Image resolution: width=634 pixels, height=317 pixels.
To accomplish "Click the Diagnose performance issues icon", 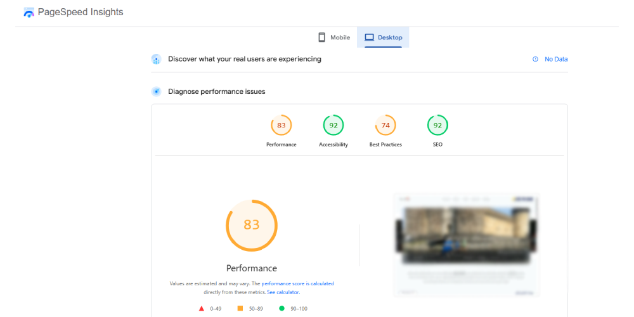I will pos(157,91).
